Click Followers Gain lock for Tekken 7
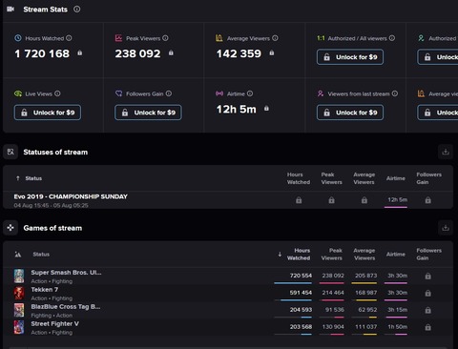Viewport: 458px width, 349px height. pyautogui.click(x=428, y=293)
